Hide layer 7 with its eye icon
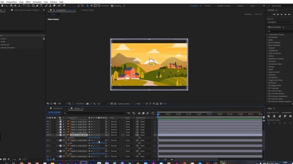 pos(48,122)
